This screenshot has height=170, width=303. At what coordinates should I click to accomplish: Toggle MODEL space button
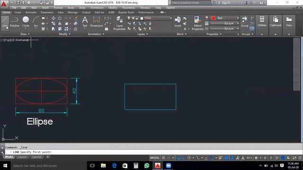point(155,158)
